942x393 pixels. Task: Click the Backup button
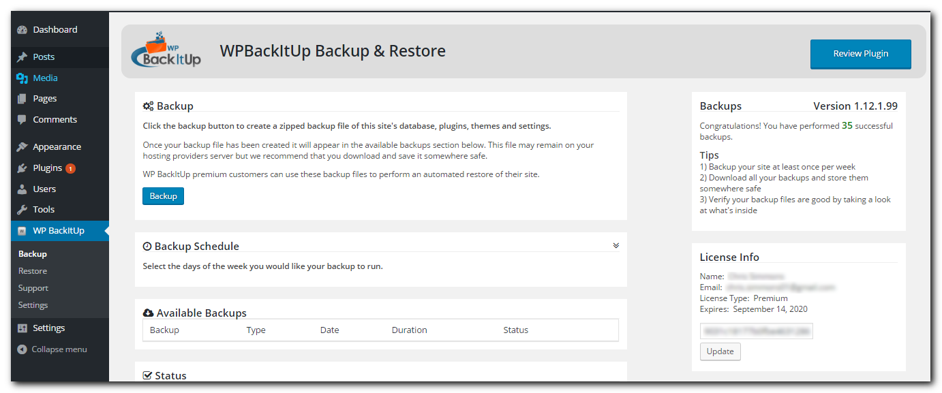(x=163, y=195)
